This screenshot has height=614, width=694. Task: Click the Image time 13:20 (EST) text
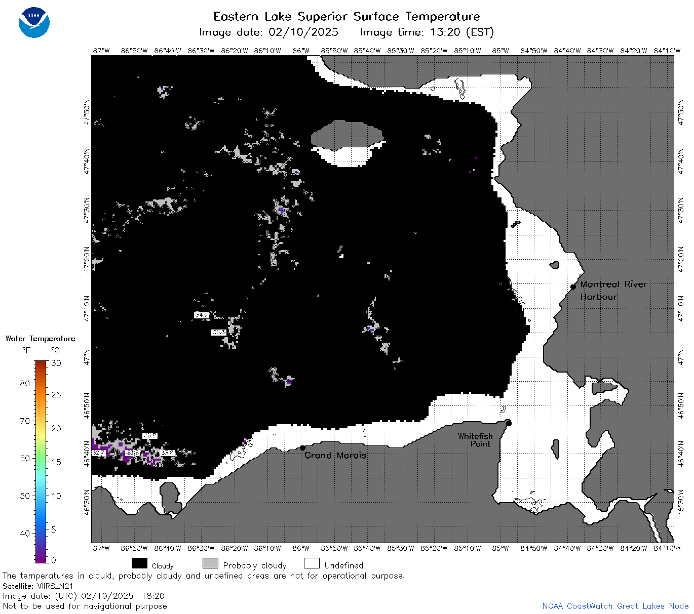pyautogui.click(x=427, y=32)
